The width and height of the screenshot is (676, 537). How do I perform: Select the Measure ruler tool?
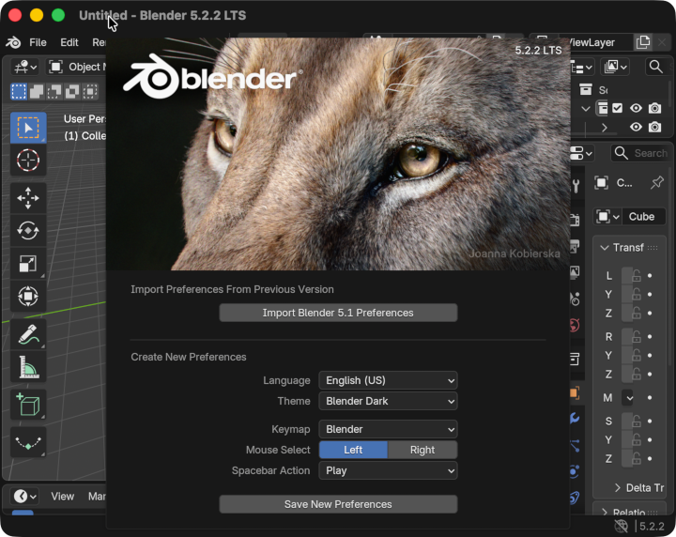28,367
